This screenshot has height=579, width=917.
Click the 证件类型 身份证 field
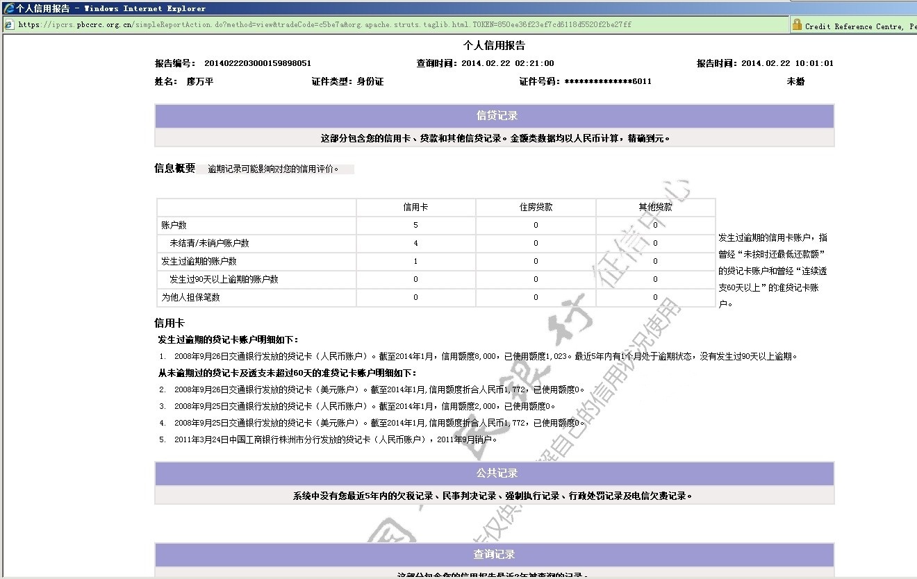pyautogui.click(x=347, y=81)
